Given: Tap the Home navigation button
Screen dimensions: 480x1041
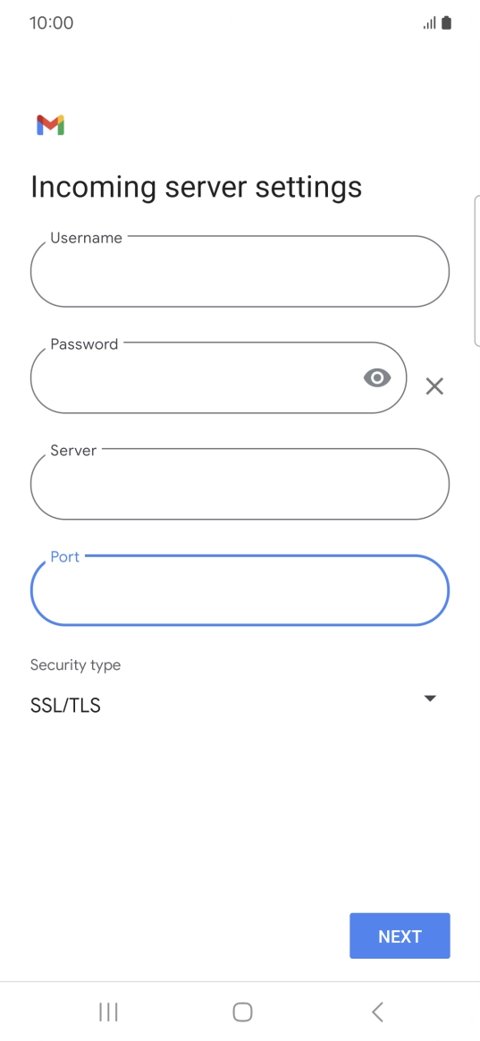Looking at the screenshot, I should 242,1011.
